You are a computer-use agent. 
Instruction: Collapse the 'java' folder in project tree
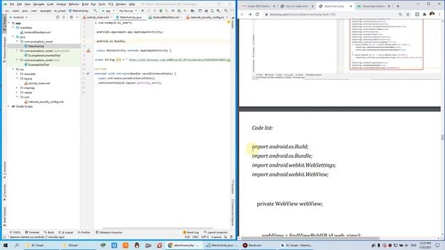tap(13, 37)
